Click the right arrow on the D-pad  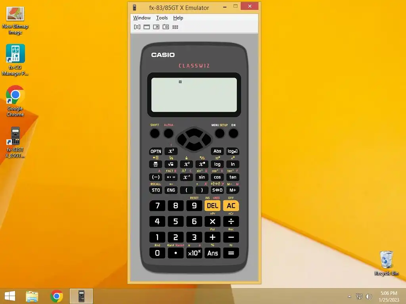(x=206, y=140)
